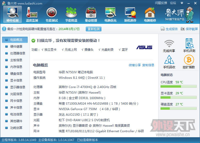Click 主程序版本: 3.69.14.1049 in status bar
Screen dimensions: 200x143
19,140
